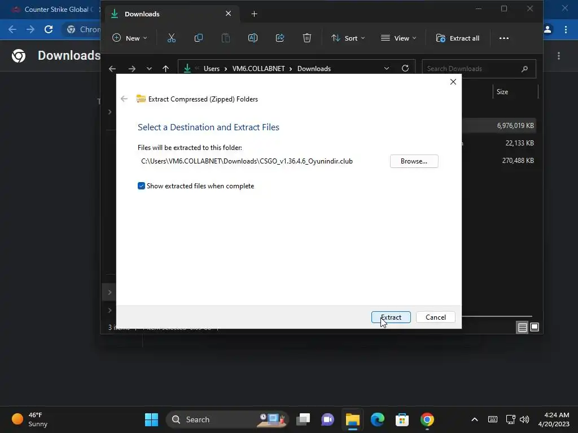The image size is (578, 433).
Task: Click Chrome's back navigation arrow
Action: coord(12,29)
